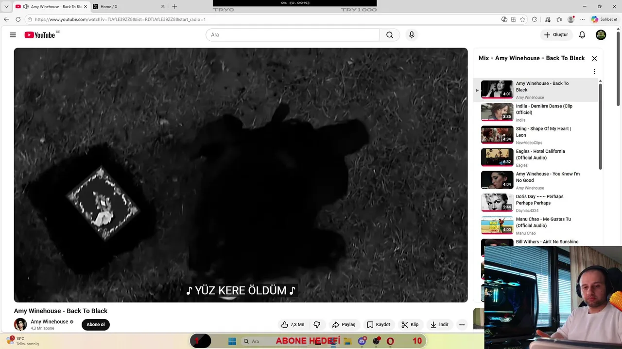Open the Oluştur create button
622x349 pixels.
556,35
